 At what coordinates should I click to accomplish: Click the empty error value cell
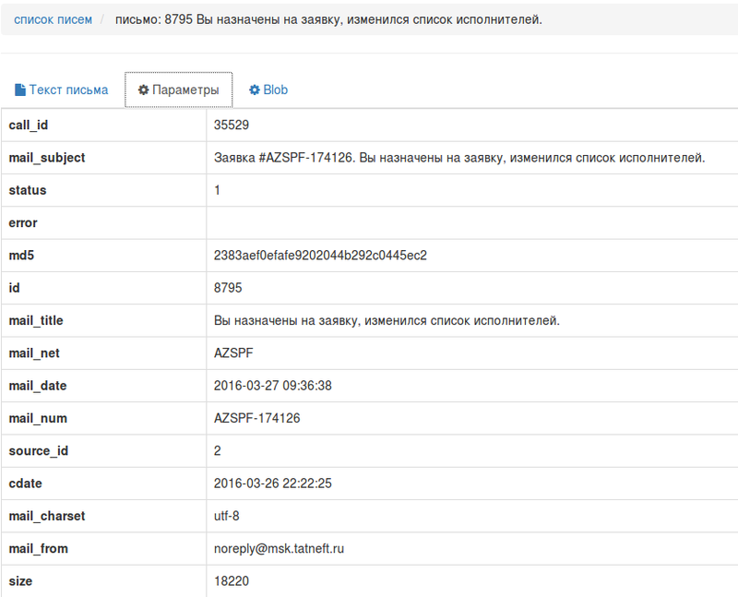click(x=470, y=223)
